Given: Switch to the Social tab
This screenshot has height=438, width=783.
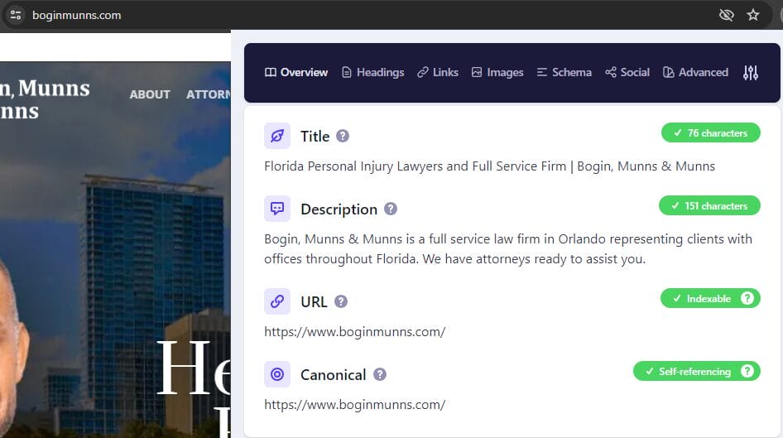Looking at the screenshot, I should point(627,72).
